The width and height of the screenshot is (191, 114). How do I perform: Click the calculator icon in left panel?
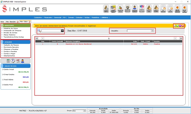point(8,61)
